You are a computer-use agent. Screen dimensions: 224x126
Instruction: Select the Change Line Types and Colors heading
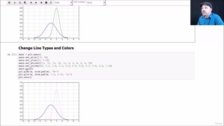tap(46, 48)
